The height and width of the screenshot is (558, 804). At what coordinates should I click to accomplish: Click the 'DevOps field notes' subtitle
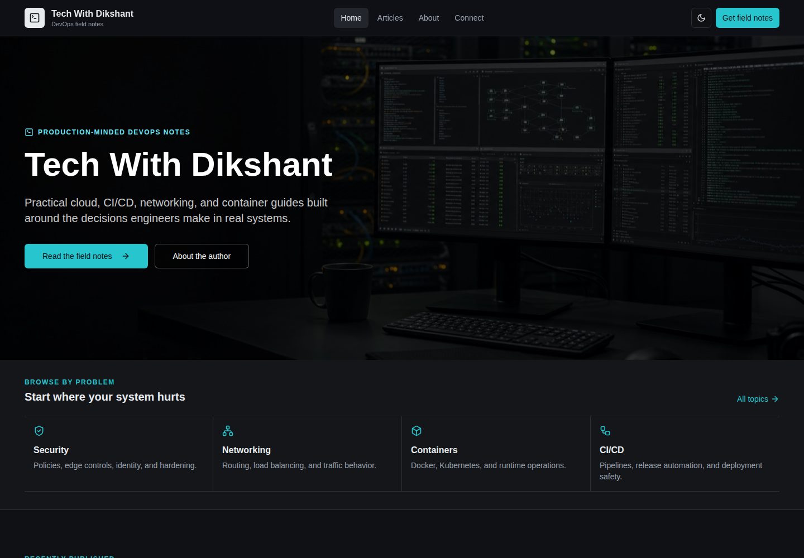point(77,24)
